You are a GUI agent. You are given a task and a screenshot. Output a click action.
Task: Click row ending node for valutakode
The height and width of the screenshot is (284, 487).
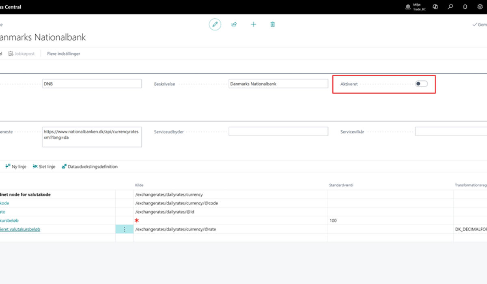25,194
